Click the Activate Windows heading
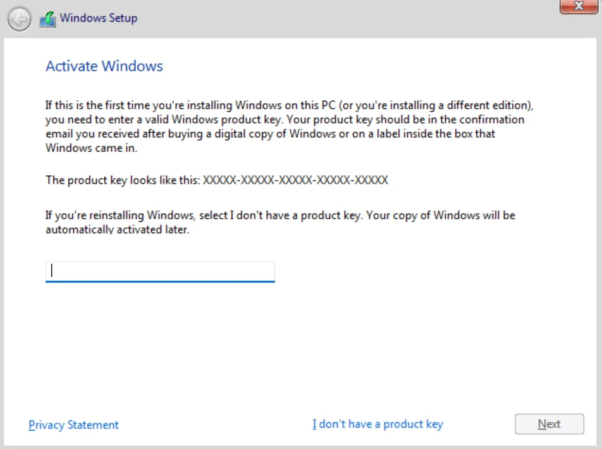The image size is (602, 449). tap(104, 66)
